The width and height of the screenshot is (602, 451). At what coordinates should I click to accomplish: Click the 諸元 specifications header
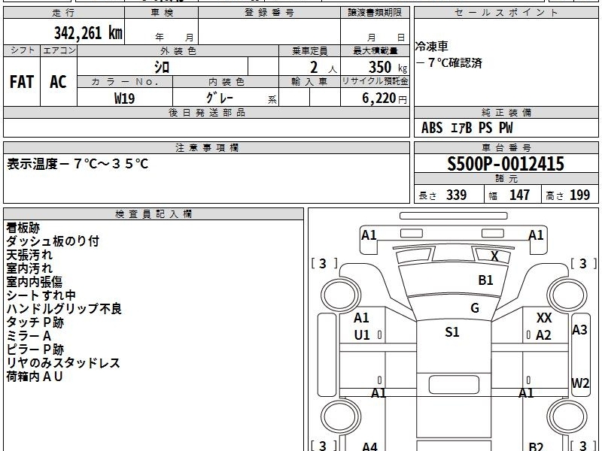[506, 179]
